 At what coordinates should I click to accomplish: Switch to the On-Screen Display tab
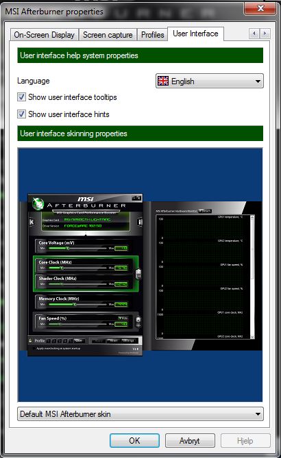pyautogui.click(x=44, y=35)
